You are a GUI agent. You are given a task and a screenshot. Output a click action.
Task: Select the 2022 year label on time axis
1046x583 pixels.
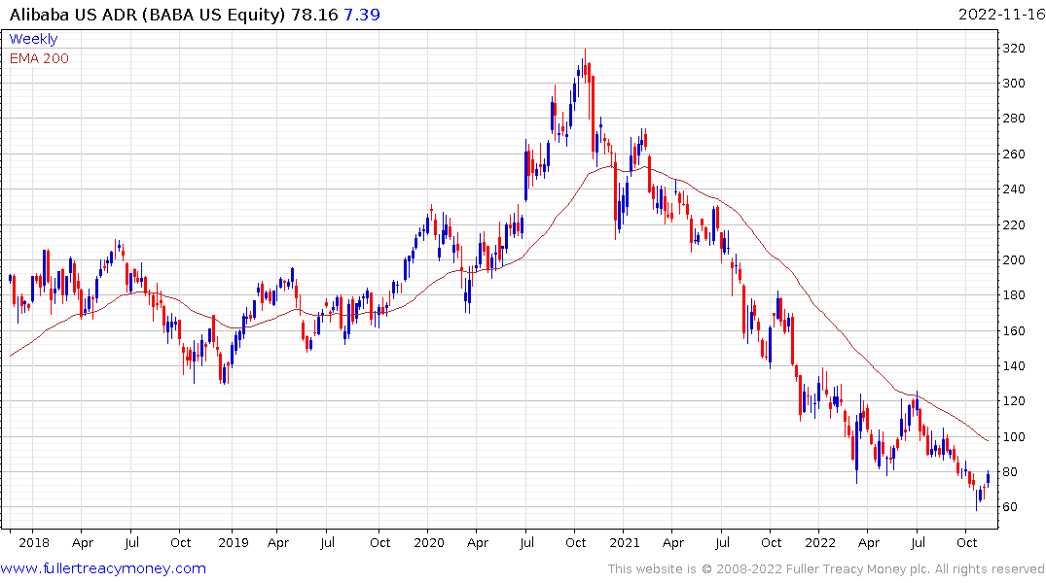[820, 542]
